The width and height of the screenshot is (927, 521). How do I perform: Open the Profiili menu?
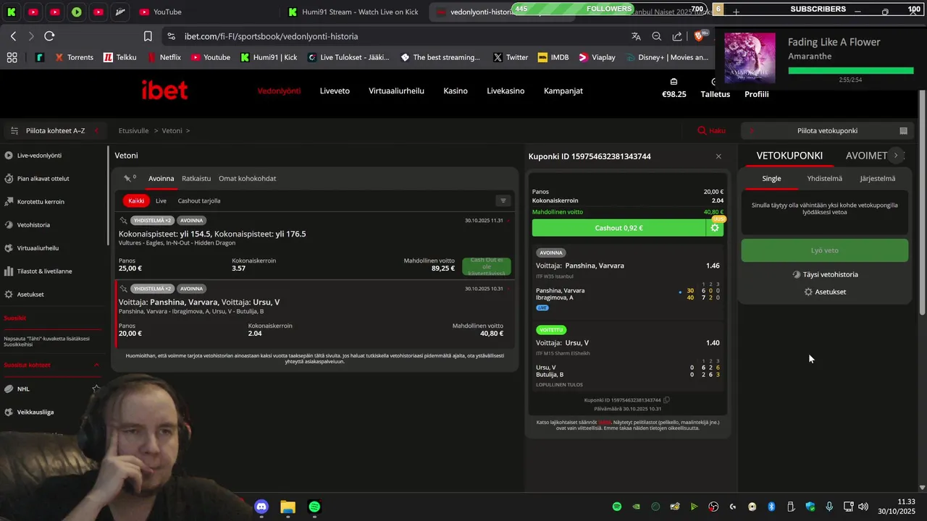coord(757,94)
